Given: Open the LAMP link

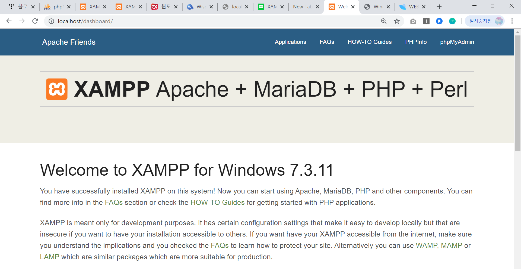Looking at the screenshot, I should click(50, 257).
